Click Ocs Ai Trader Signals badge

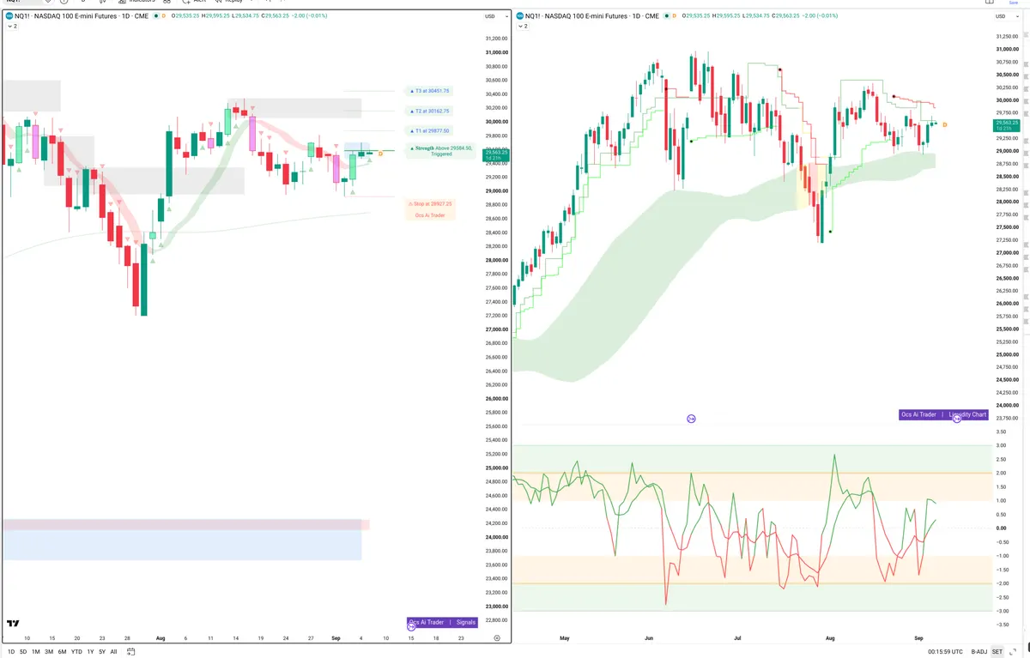pyautogui.click(x=441, y=623)
